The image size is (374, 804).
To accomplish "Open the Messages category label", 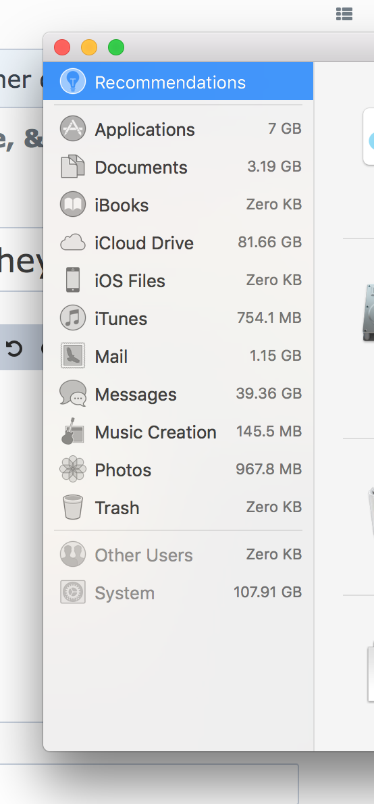I will click(x=136, y=395).
